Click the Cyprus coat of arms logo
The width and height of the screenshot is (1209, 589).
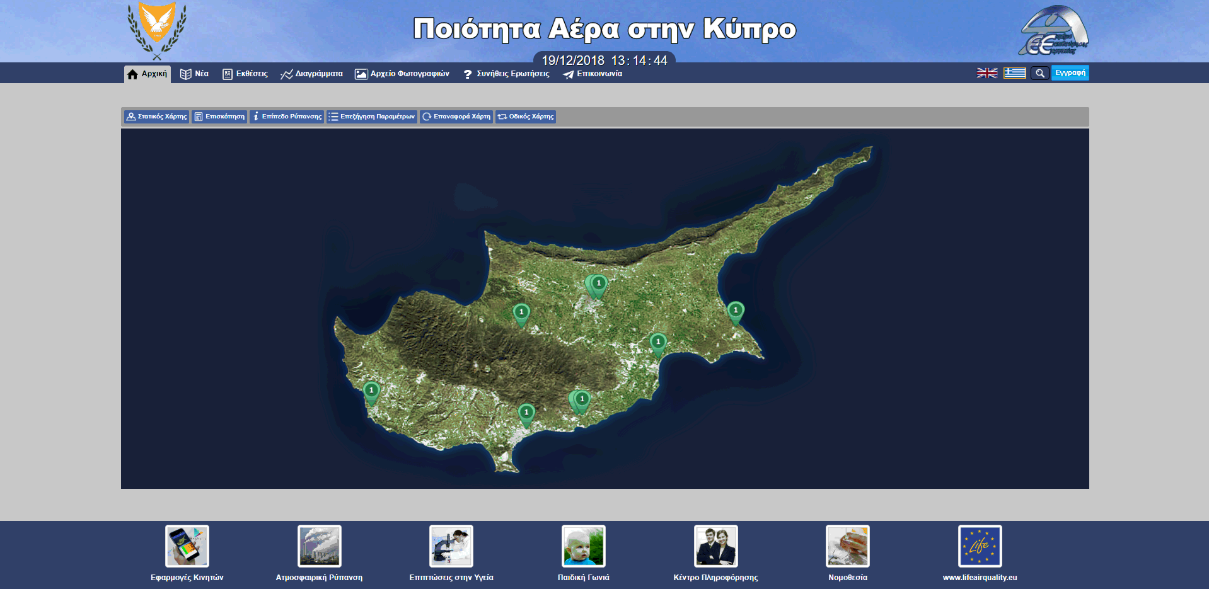pos(157,30)
